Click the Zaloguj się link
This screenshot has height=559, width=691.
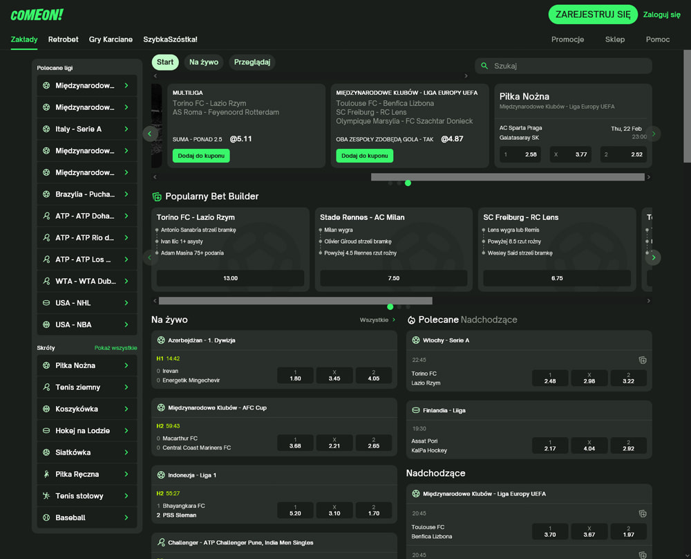click(661, 15)
